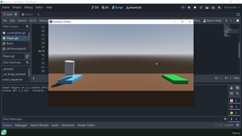Screen dimensions: 242x136
Task: Select Player.gd in script list
Action: click(15, 38)
